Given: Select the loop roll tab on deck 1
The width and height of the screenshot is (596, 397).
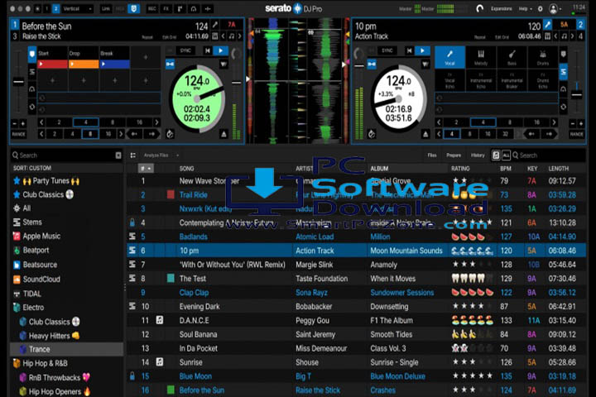Looking at the screenshot, I should pos(32,107).
